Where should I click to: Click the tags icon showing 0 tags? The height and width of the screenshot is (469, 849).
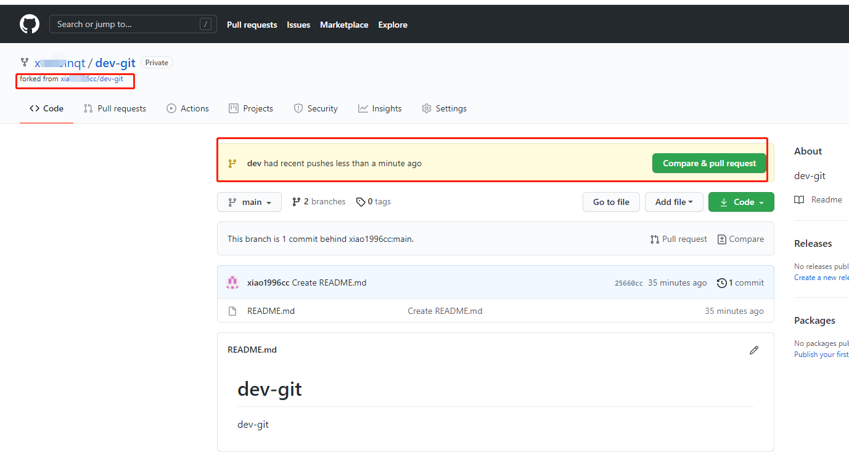click(361, 201)
